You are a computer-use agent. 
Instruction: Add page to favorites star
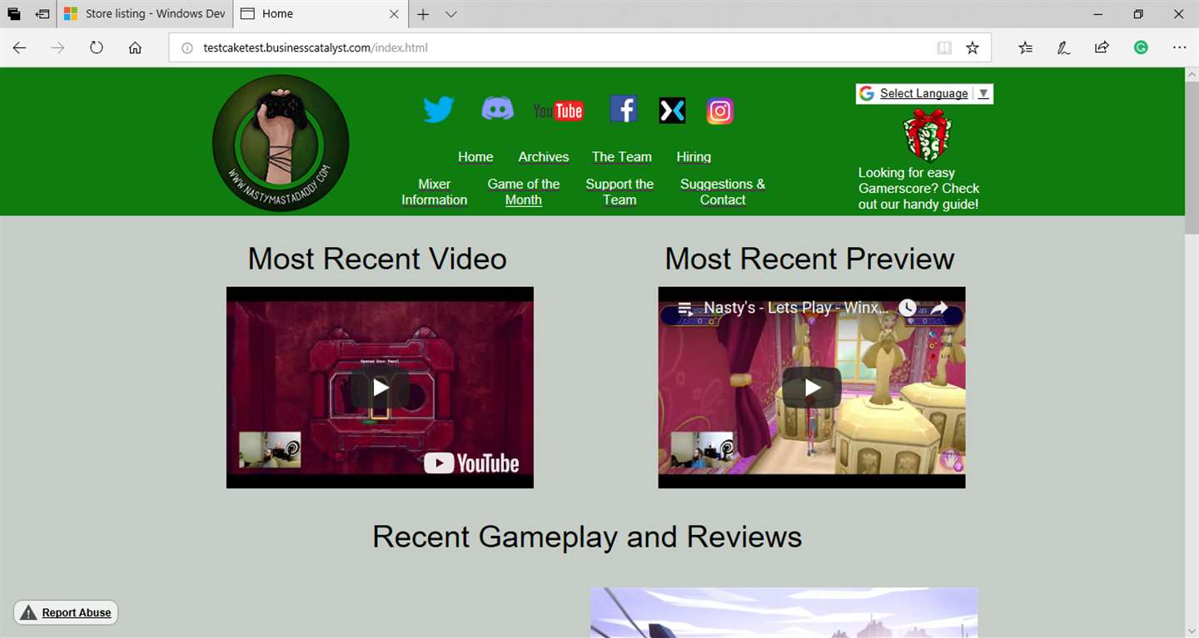(973, 47)
